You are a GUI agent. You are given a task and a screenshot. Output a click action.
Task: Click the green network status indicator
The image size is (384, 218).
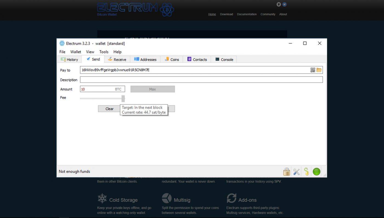tap(317, 172)
